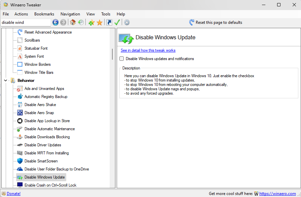Open settings via the gear toolbar icon
Image resolution: width=301 pixels, height=197 pixels.
127,22
